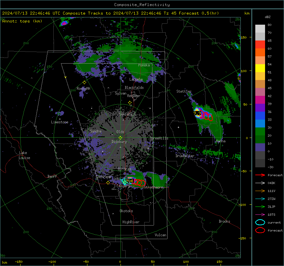Click the Calgary city label
The width and height of the screenshot is (284, 266).
(x=123, y=186)
